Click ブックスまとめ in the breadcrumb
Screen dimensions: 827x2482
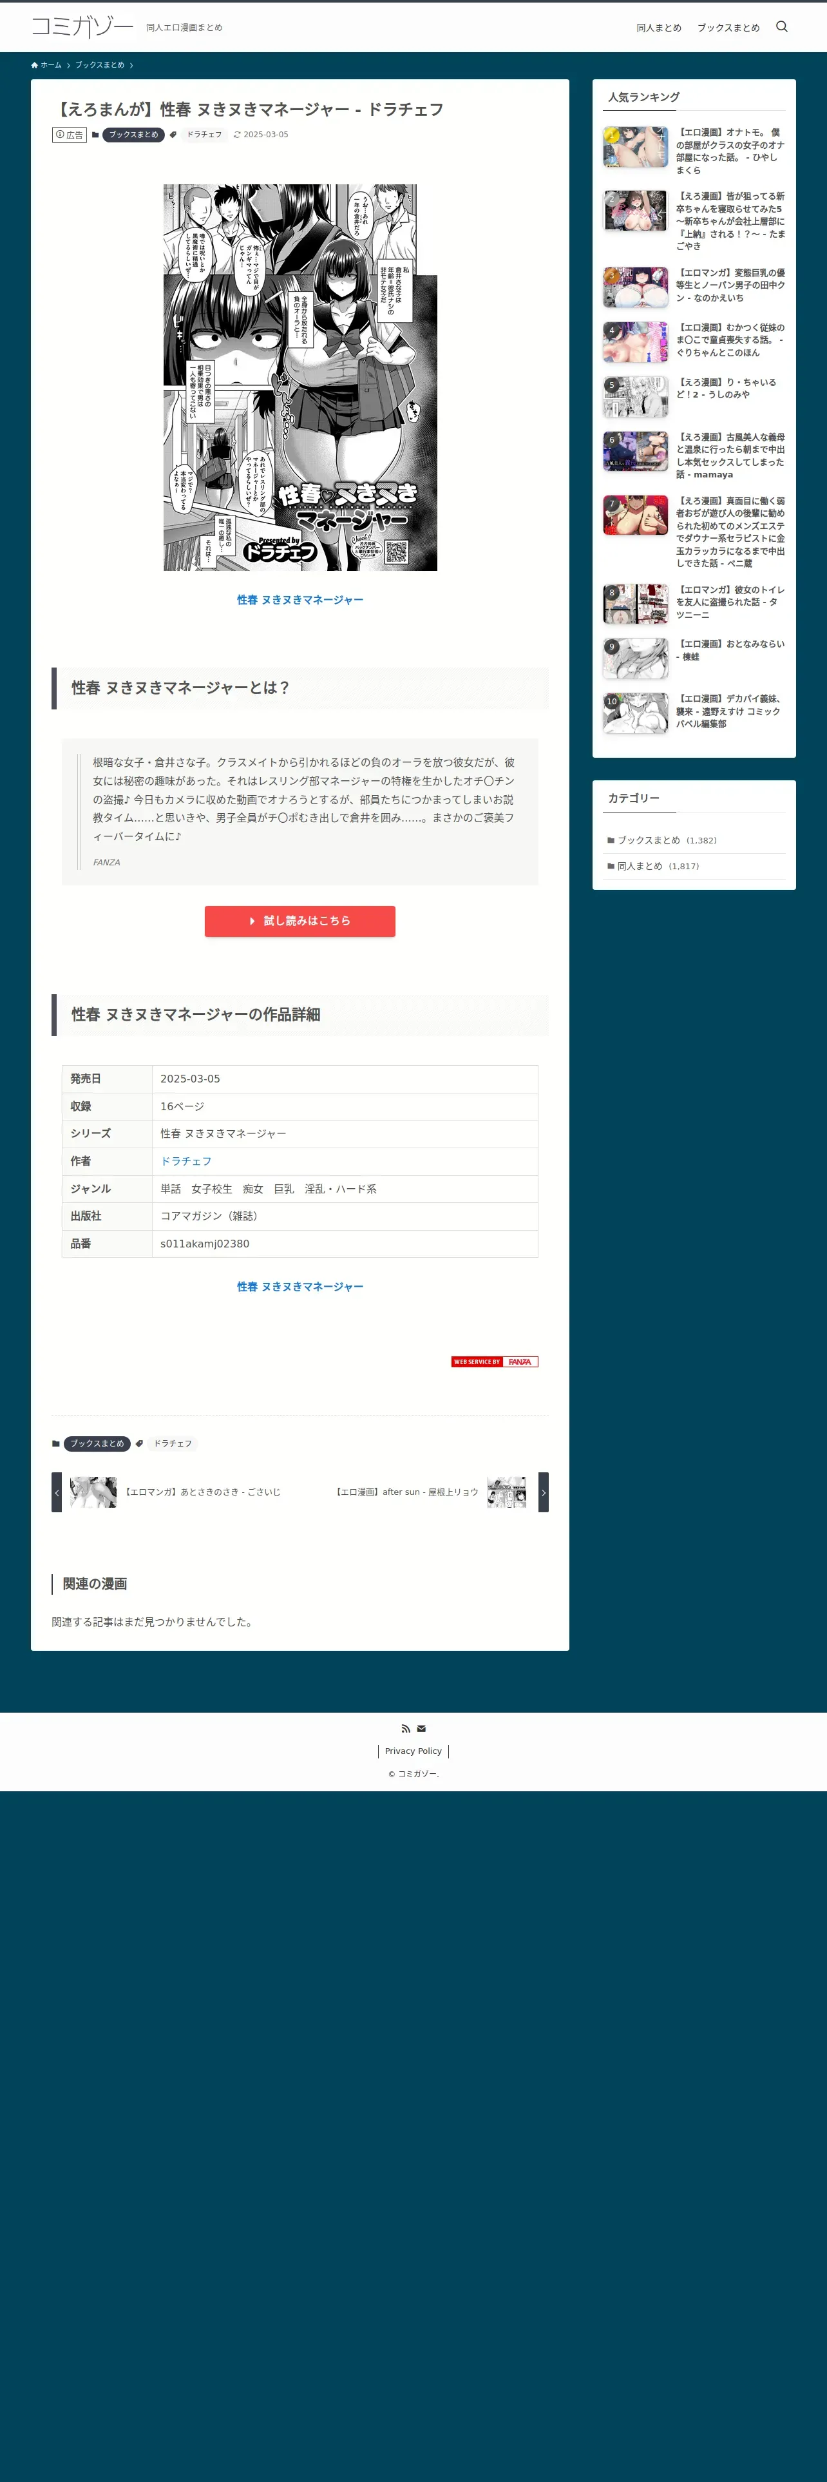[99, 66]
